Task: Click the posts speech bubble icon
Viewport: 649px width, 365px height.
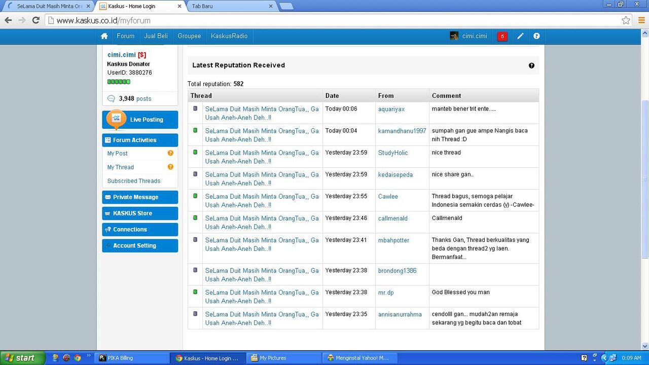Action: point(111,99)
